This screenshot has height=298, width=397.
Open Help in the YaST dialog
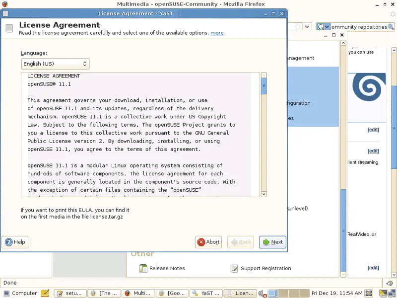pyautogui.click(x=15, y=242)
